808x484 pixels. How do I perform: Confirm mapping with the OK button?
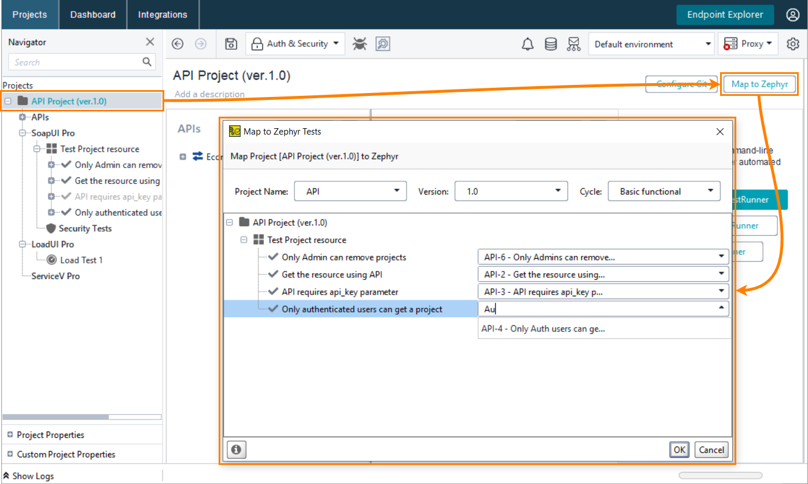tap(679, 449)
